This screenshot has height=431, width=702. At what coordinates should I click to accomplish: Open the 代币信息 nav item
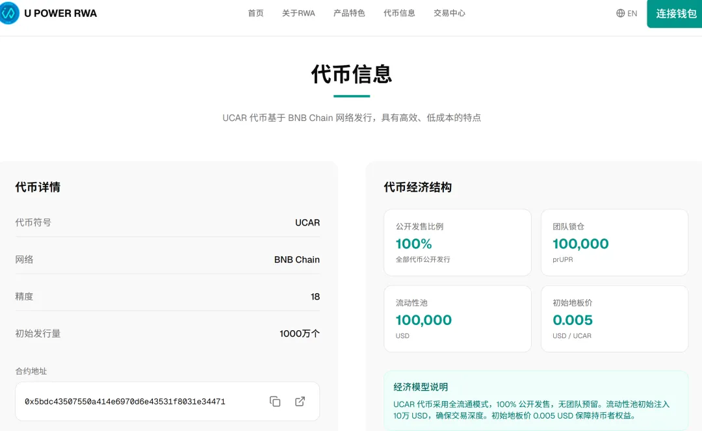coord(399,14)
